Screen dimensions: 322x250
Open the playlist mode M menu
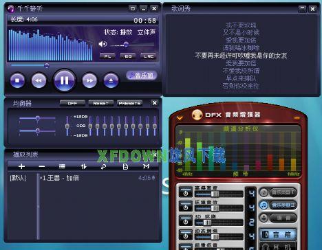pyautogui.click(x=146, y=166)
